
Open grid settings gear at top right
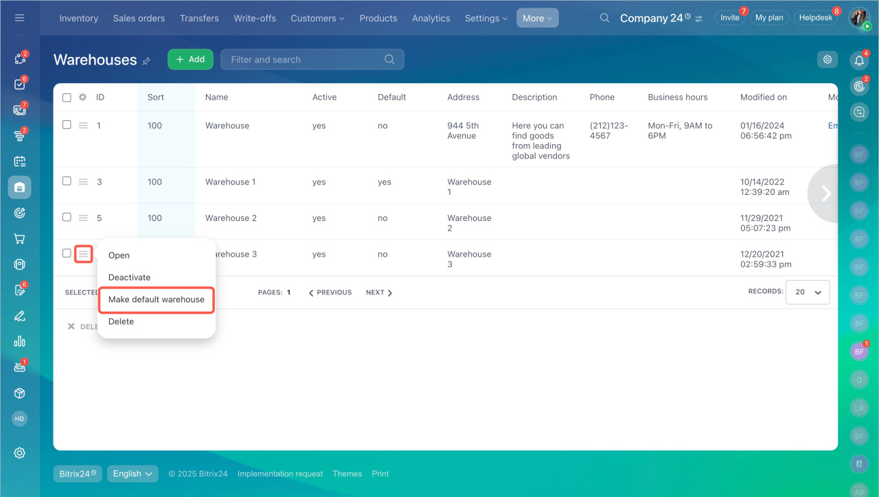point(827,60)
